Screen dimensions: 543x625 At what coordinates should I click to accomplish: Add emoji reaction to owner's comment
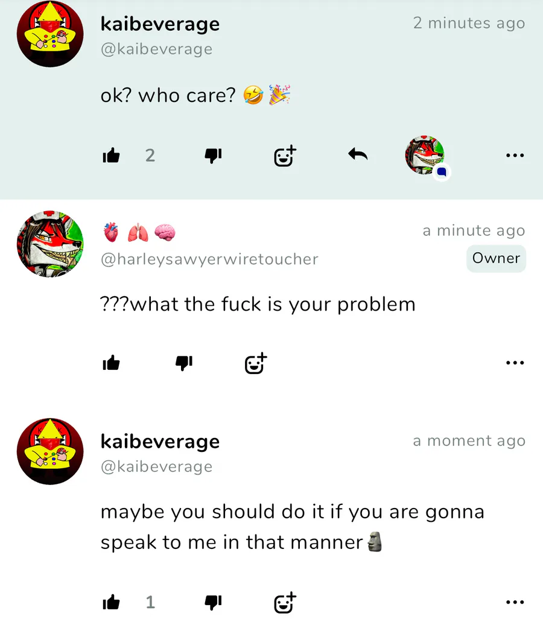point(256,363)
